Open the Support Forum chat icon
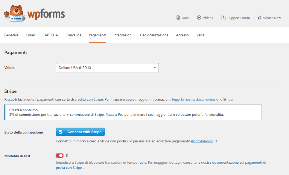The image size is (289, 175). [x=223, y=17]
